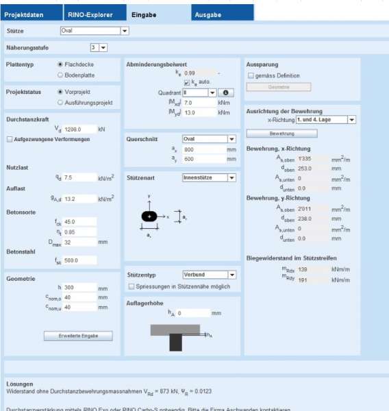
Task: Click the Mxd moment input field
Action: (x=199, y=103)
